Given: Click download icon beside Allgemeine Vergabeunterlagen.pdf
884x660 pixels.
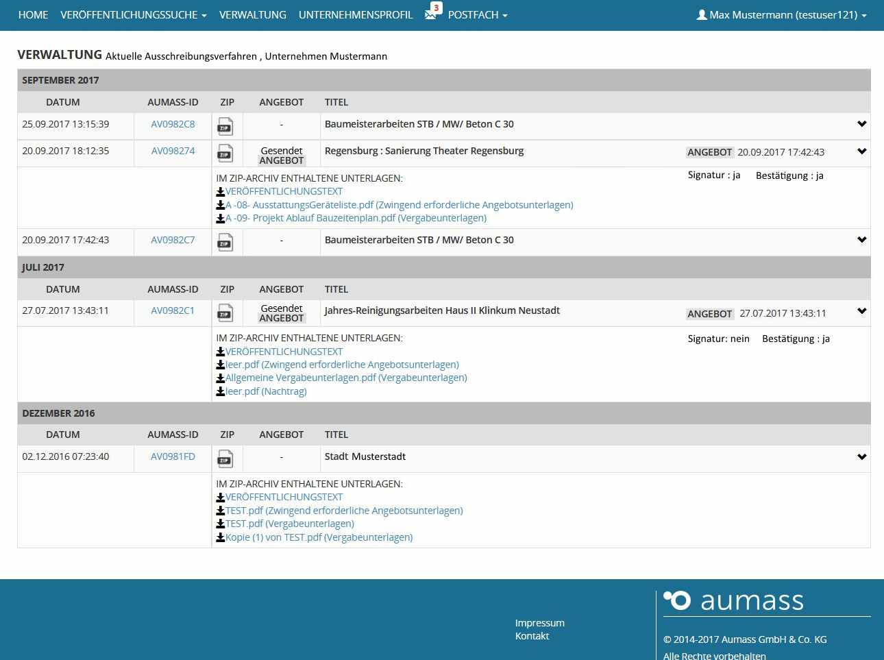Looking at the screenshot, I should (x=221, y=378).
